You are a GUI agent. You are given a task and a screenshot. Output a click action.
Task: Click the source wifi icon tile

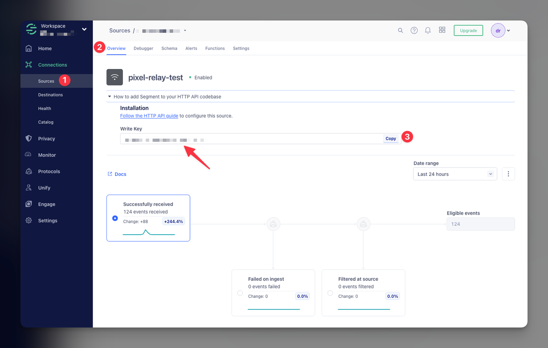pyautogui.click(x=115, y=77)
